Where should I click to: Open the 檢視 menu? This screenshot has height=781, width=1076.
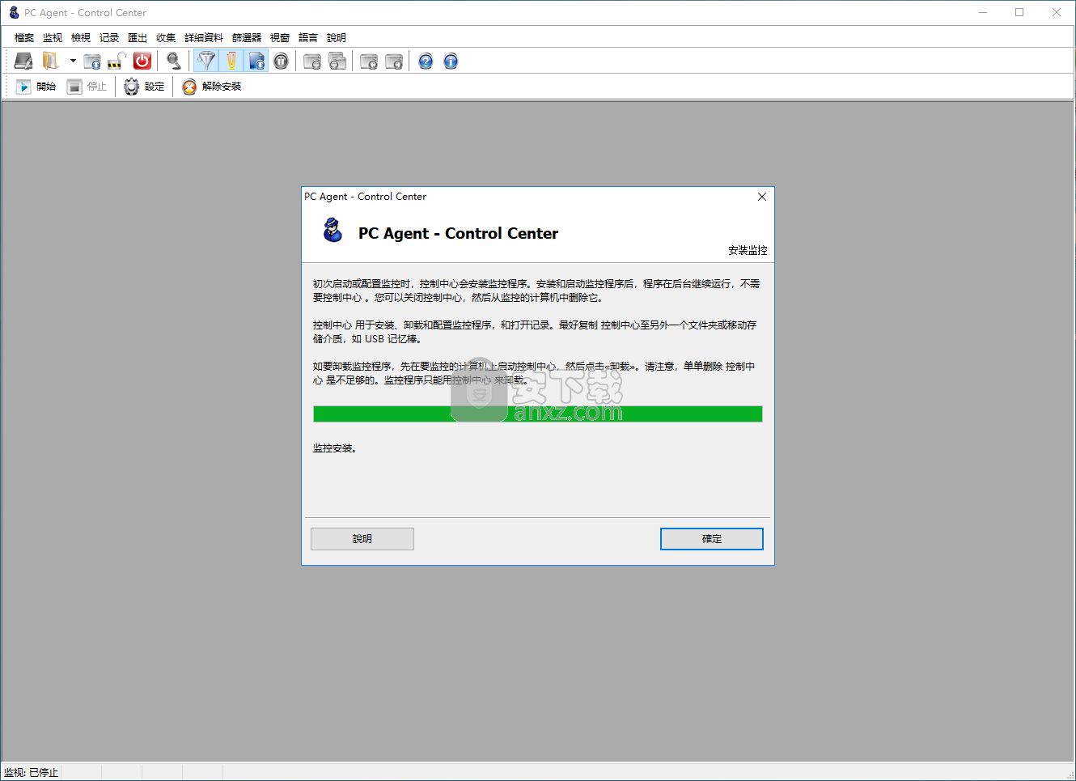(81, 38)
